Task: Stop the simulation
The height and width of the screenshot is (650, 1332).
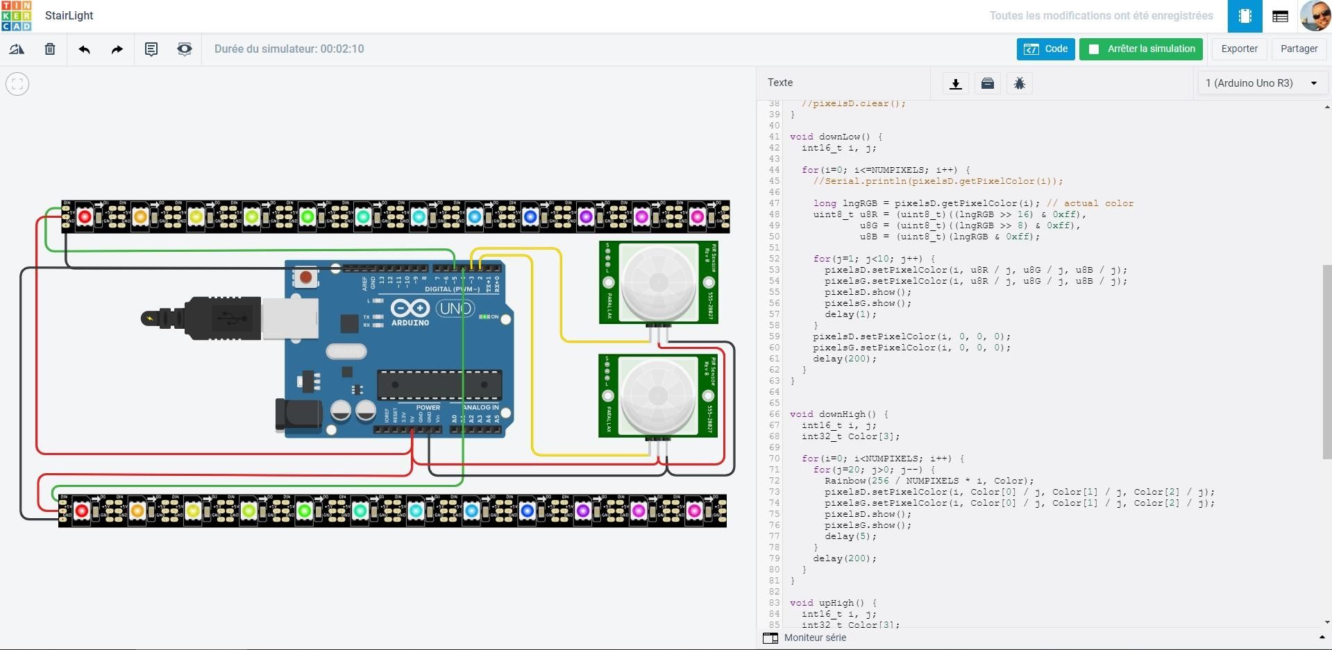Action: pyautogui.click(x=1143, y=49)
